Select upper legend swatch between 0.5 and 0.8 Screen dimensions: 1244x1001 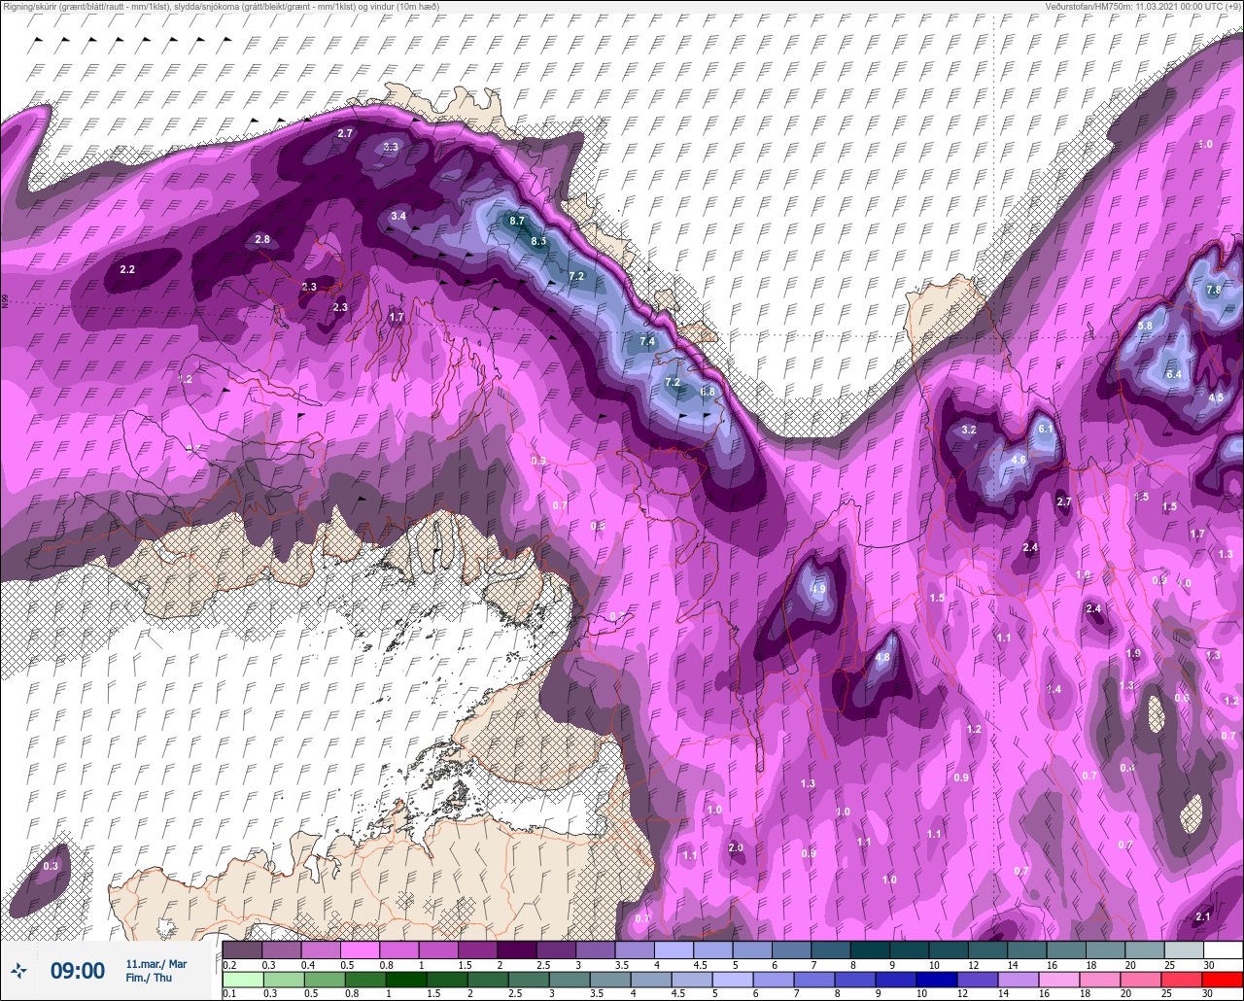pyautogui.click(x=360, y=949)
